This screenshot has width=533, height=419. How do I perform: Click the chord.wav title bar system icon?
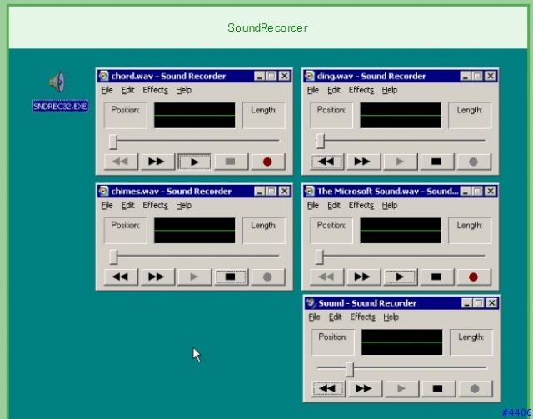(103, 76)
